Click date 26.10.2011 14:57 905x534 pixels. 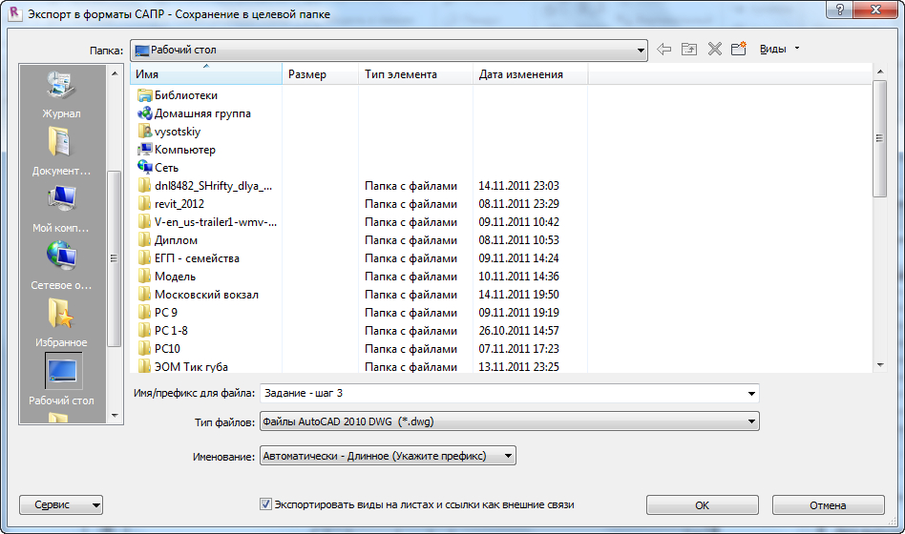tap(519, 331)
